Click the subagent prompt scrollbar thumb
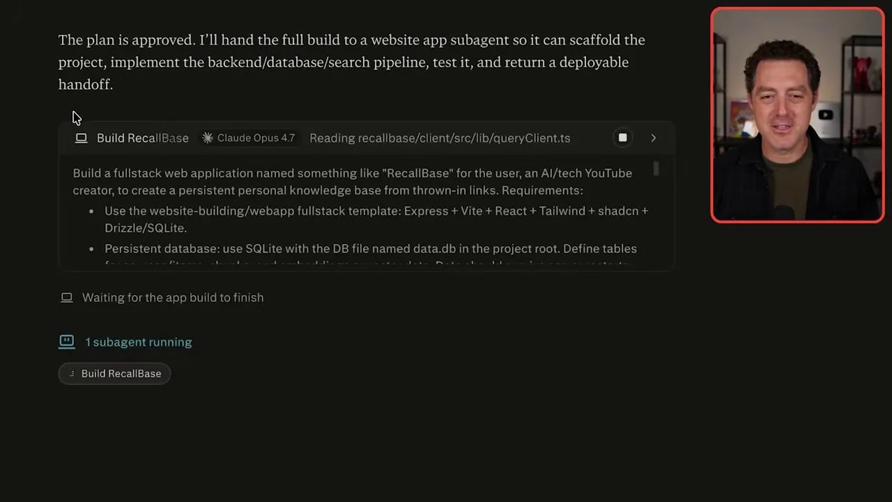Screen dimensions: 892x502 656,168
